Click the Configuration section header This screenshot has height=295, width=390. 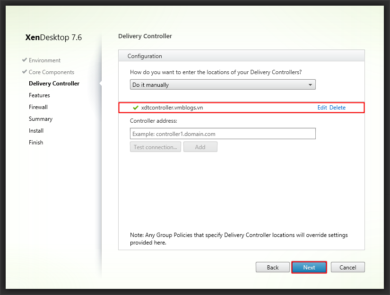(x=145, y=56)
